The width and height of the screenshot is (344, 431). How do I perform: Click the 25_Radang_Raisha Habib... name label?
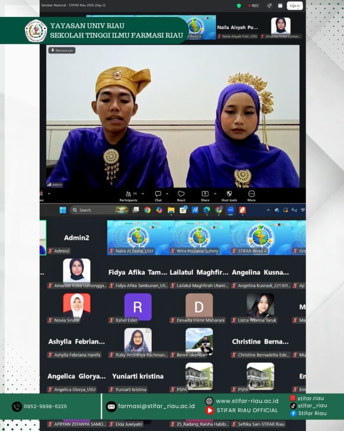202,424
